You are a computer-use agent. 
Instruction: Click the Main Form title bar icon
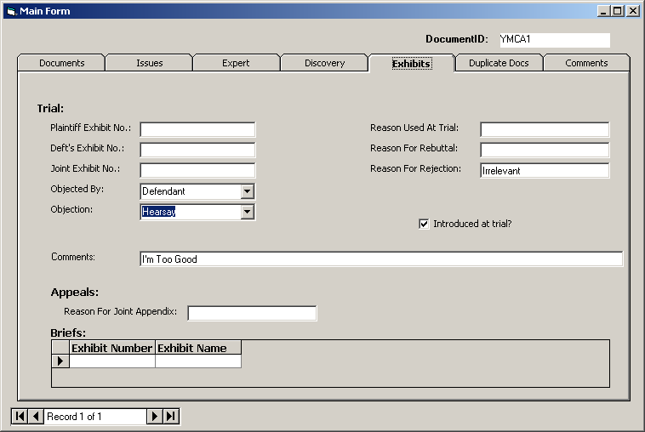point(10,11)
